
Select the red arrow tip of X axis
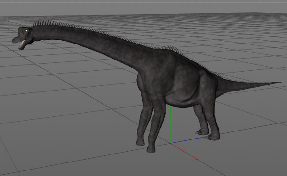click(x=196, y=159)
